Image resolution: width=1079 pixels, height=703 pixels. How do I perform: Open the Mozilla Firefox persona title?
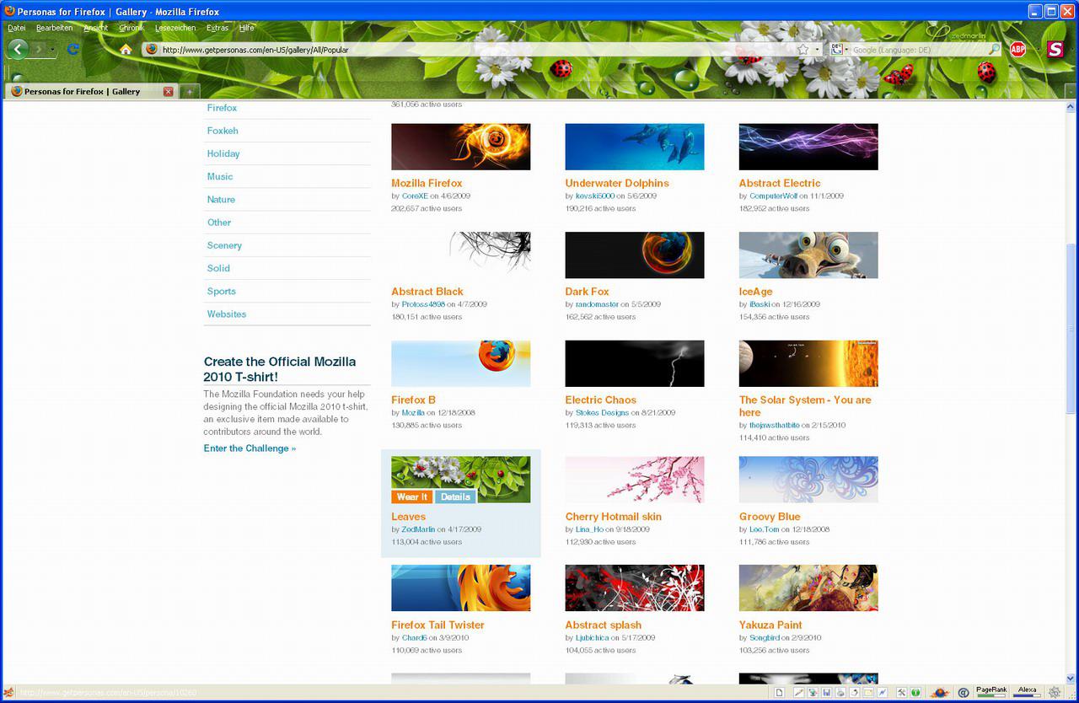427,183
